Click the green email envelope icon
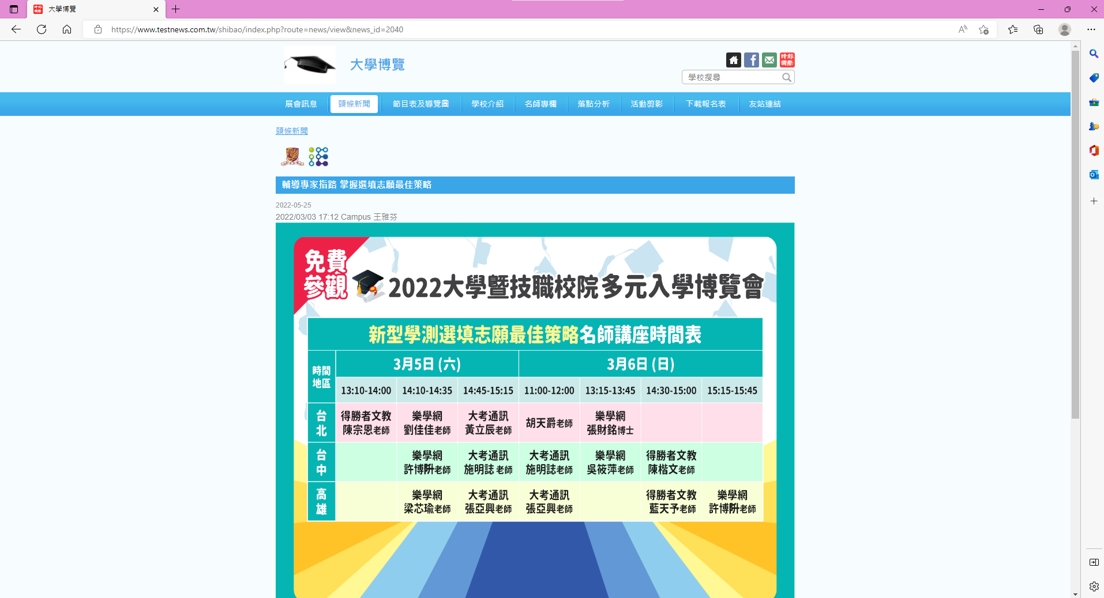1104x598 pixels. coord(769,60)
